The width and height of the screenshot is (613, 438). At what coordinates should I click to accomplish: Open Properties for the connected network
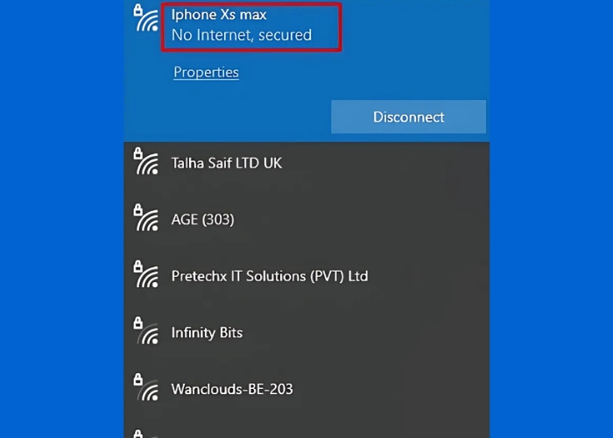click(206, 73)
